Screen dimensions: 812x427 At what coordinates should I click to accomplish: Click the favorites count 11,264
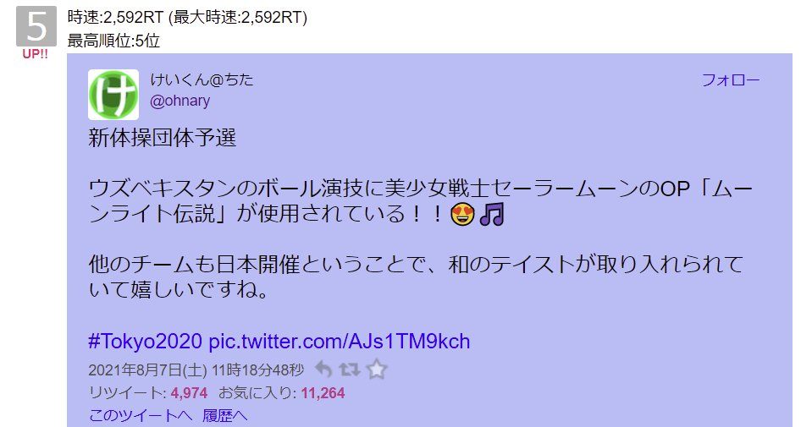click(323, 393)
